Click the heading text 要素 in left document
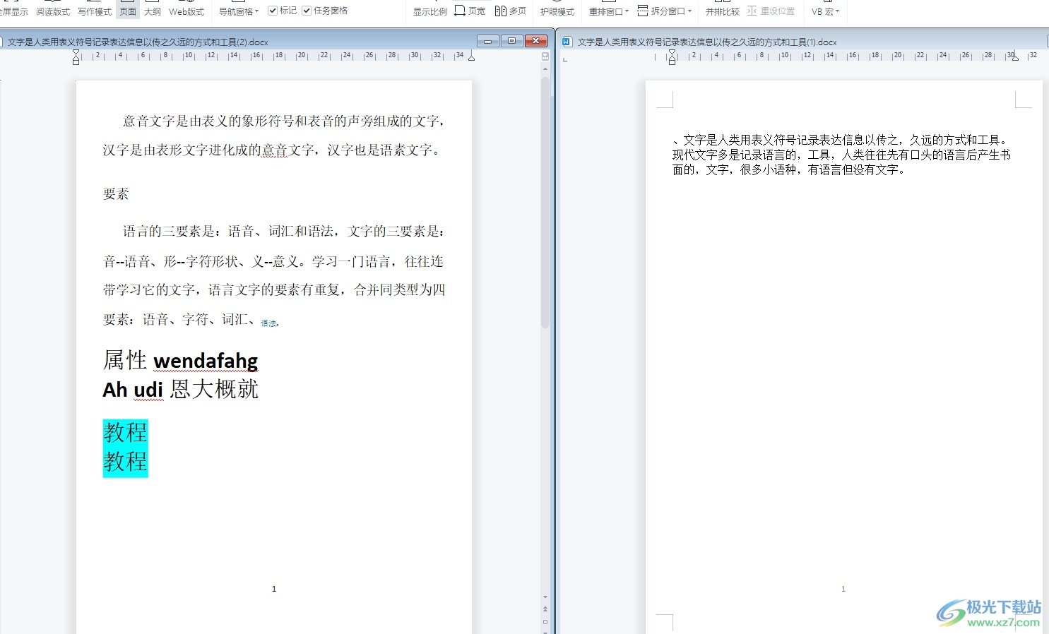Viewport: 1049px width, 634px height. tap(116, 194)
